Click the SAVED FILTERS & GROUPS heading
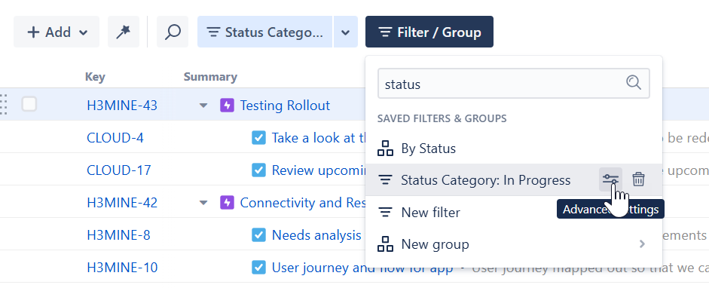 [x=442, y=118]
